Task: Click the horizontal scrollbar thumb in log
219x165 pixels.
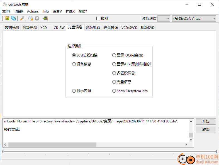Action: [x=52, y=144]
